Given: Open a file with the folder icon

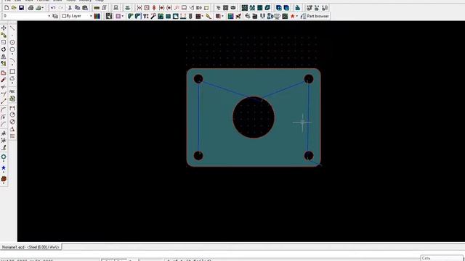Looking at the screenshot, I should (x=14, y=8).
